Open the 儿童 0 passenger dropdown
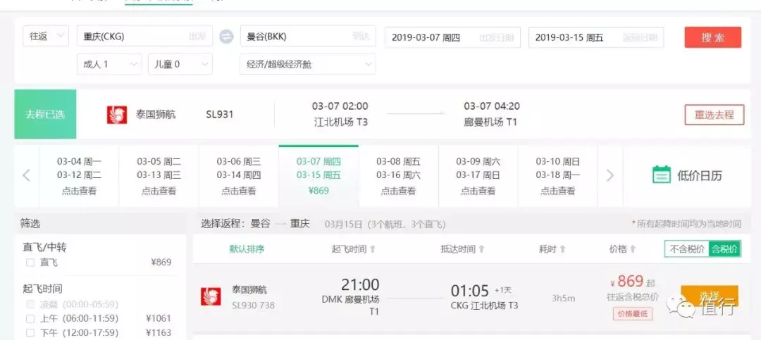 (x=180, y=64)
